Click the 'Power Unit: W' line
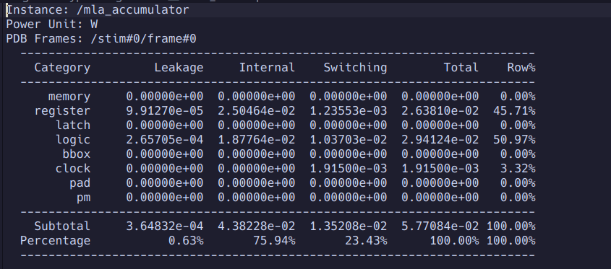611x269 pixels. coord(52,25)
